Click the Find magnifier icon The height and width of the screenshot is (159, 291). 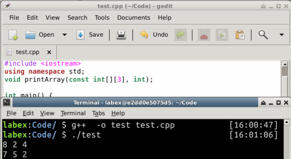pos(263,35)
